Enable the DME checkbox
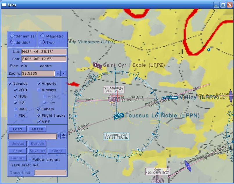Viewport: 234px width, 184px height. click(16, 109)
